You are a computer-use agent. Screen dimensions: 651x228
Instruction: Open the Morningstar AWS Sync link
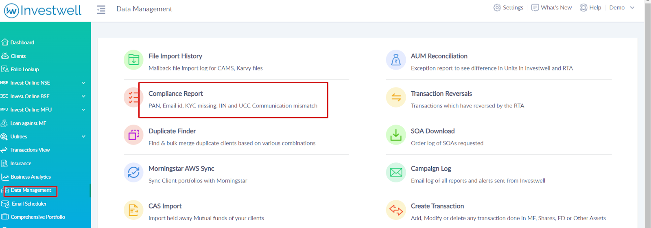tap(181, 169)
